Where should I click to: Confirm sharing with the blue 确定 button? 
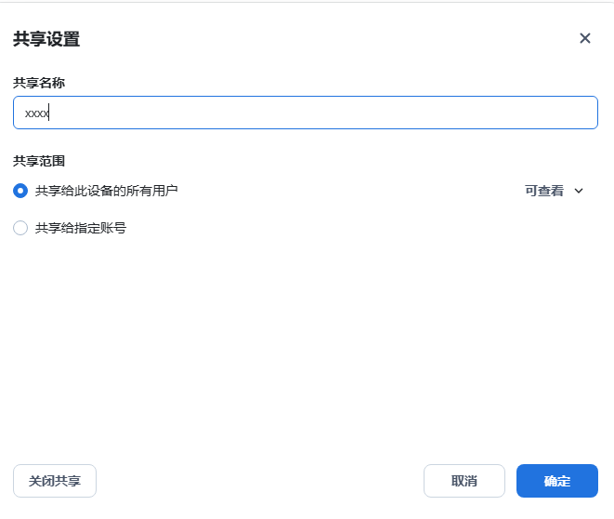(x=556, y=481)
